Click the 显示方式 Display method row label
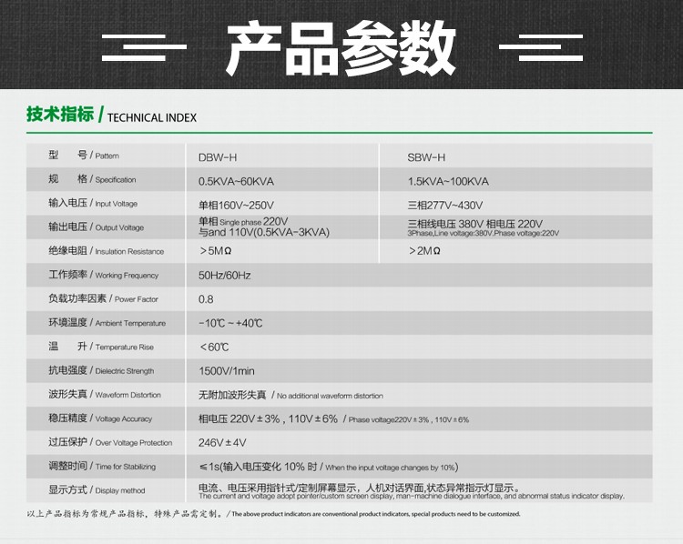This screenshot has height=544, width=683. pos(97,490)
